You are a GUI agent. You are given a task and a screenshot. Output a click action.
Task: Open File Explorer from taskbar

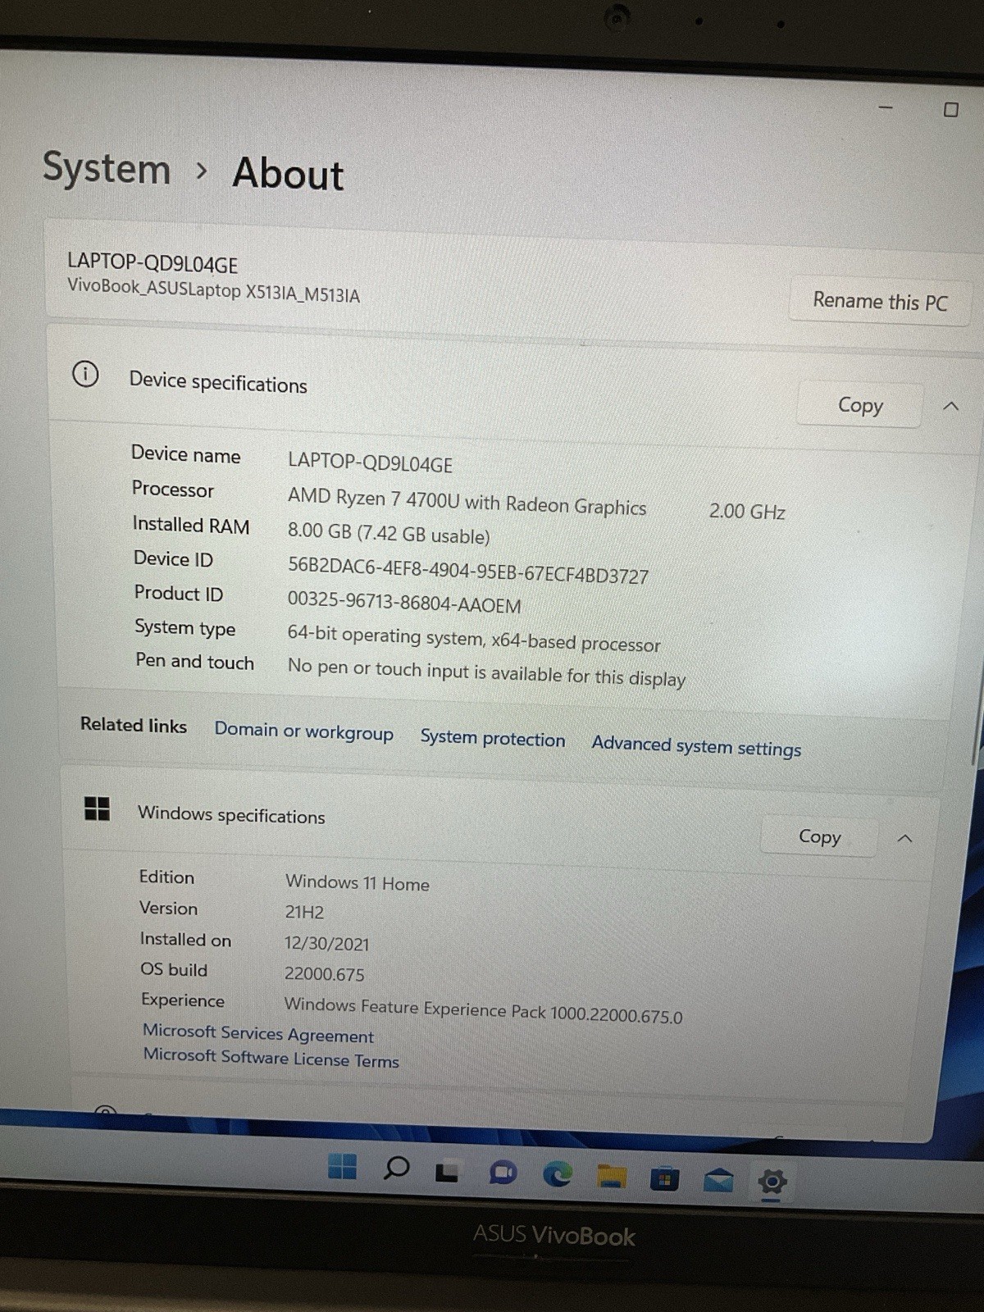611,1177
